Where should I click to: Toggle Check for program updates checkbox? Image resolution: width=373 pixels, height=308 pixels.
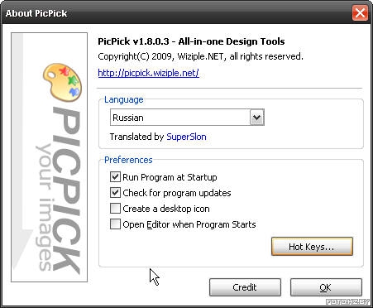coord(115,193)
